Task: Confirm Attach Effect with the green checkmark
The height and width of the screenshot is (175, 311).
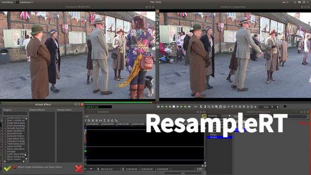Action: [7, 169]
